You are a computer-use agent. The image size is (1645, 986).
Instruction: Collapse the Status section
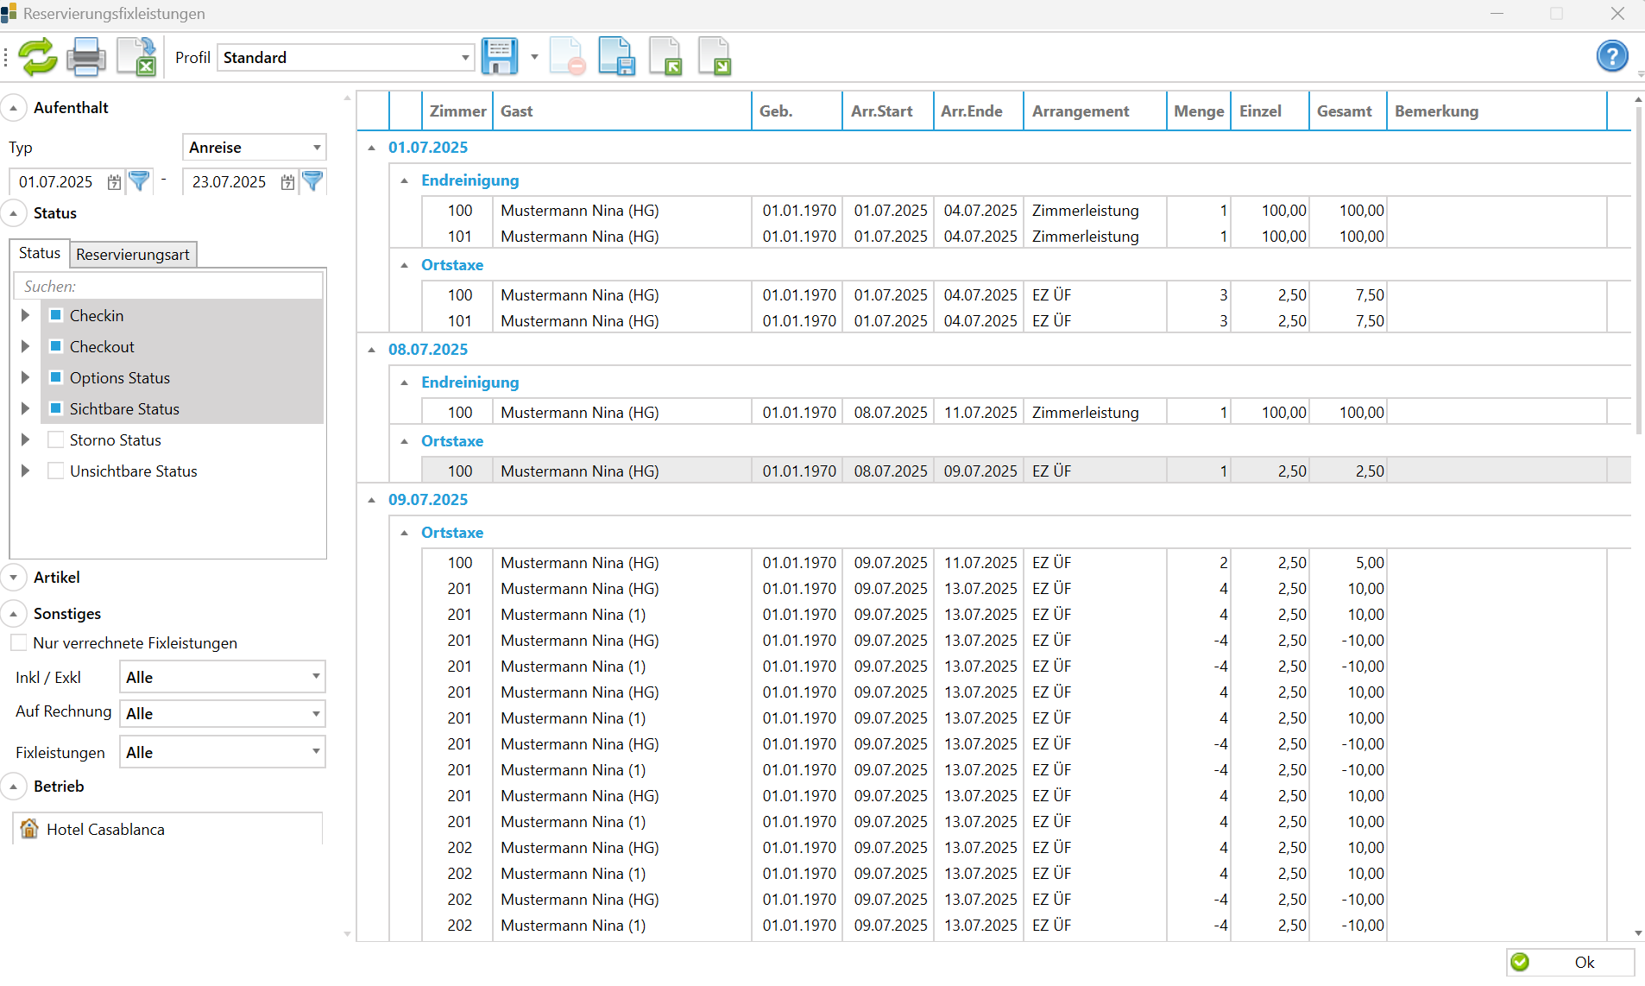[14, 213]
